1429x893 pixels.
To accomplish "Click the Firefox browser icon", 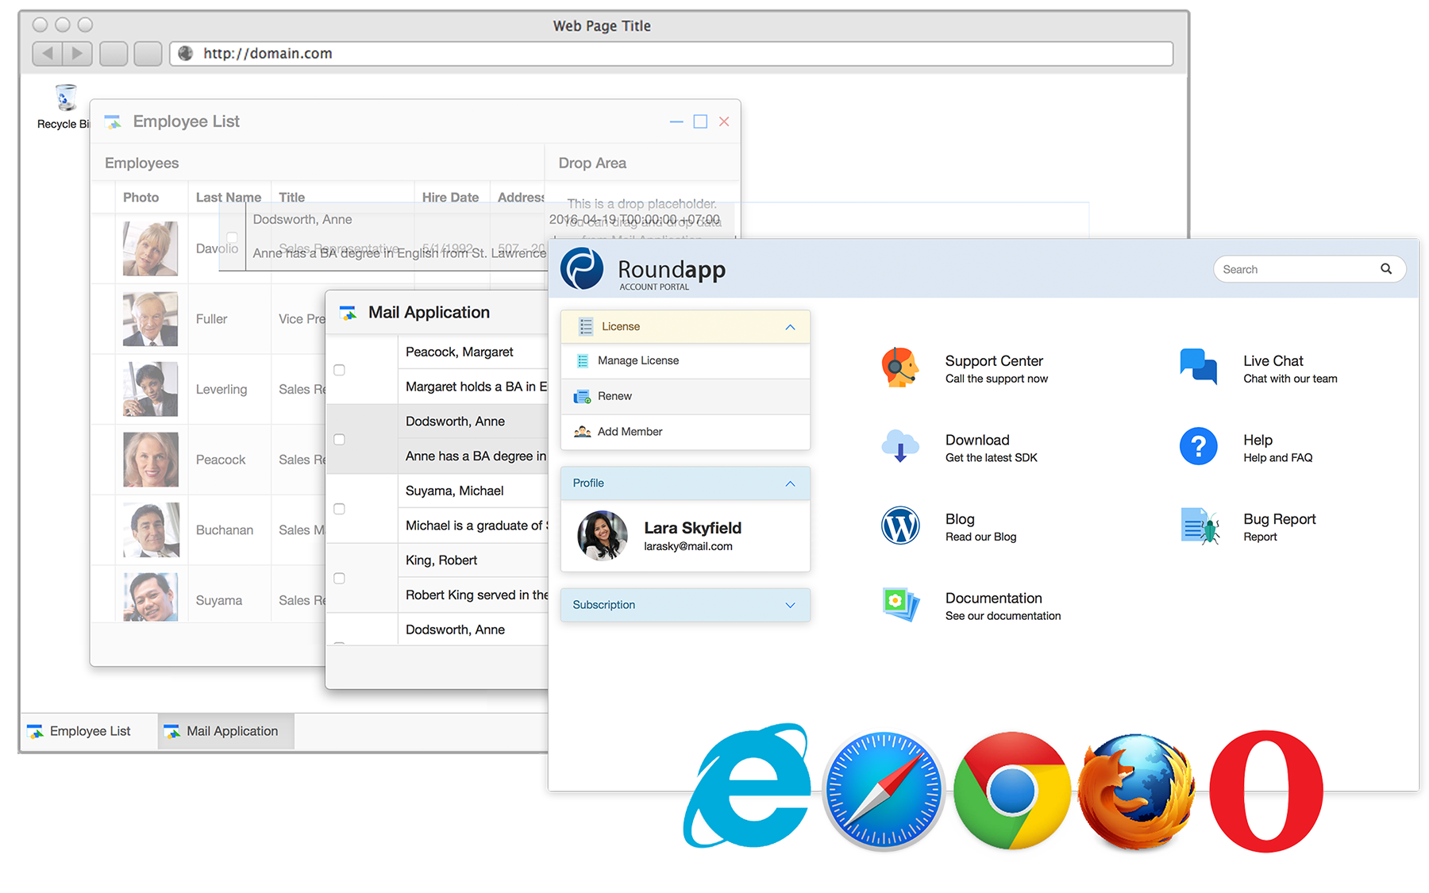I will pyautogui.click(x=1136, y=791).
